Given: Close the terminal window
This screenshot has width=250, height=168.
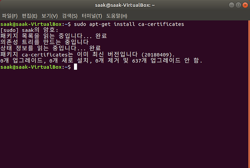Looking at the screenshot, I should pyautogui.click(x=245, y=5).
